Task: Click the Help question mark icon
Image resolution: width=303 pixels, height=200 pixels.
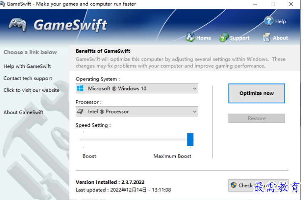Action: 269,21
